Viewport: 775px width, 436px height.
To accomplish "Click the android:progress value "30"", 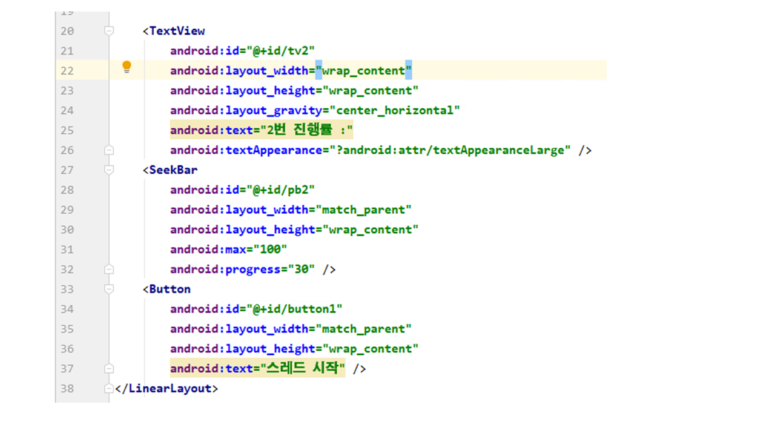I will pos(301,269).
